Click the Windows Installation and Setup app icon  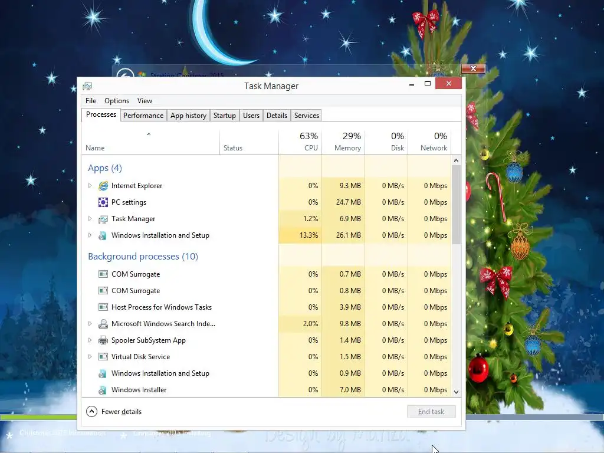coord(103,235)
